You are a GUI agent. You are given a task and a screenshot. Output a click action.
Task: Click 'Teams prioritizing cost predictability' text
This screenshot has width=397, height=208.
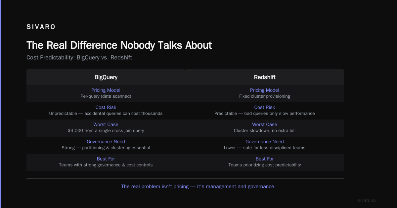click(x=265, y=165)
